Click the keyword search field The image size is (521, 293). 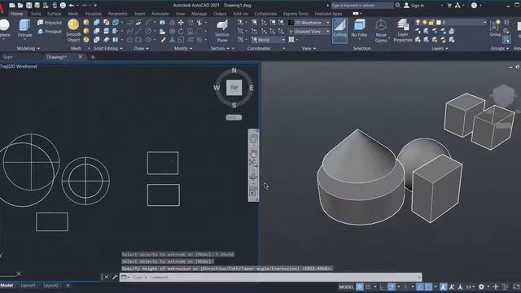tap(361, 6)
